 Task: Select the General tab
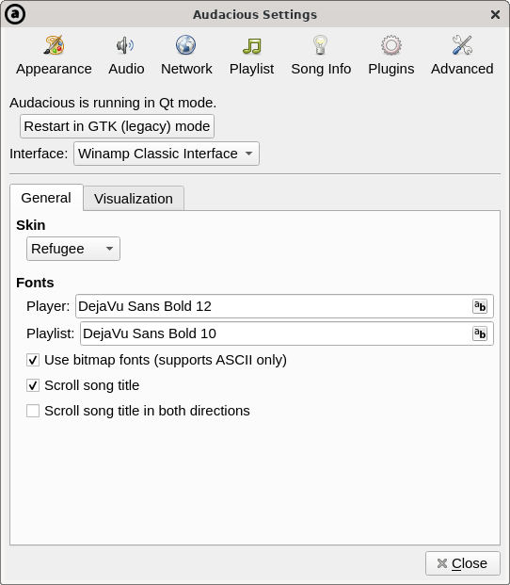[x=46, y=198]
